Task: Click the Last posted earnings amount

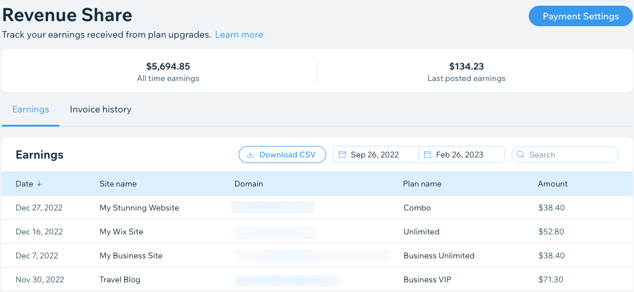Action: pos(466,67)
